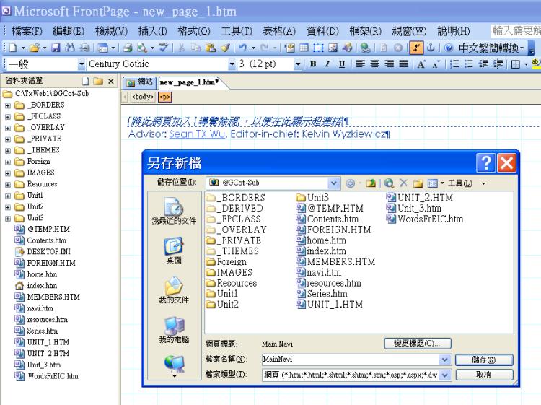Toggle Bold formatting in toolbar
This screenshot has width=541, height=405.
[312, 65]
